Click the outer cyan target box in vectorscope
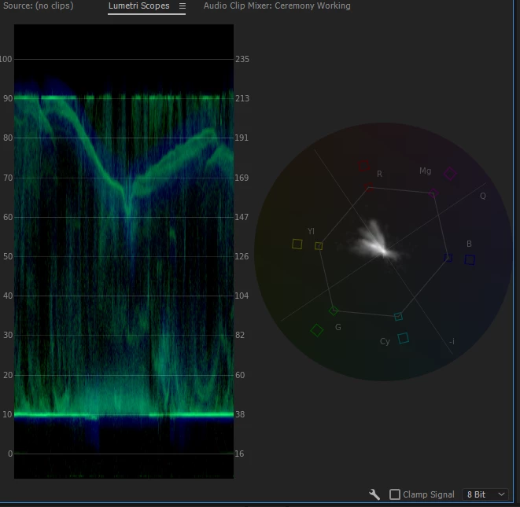This screenshot has width=520, height=507. (404, 338)
